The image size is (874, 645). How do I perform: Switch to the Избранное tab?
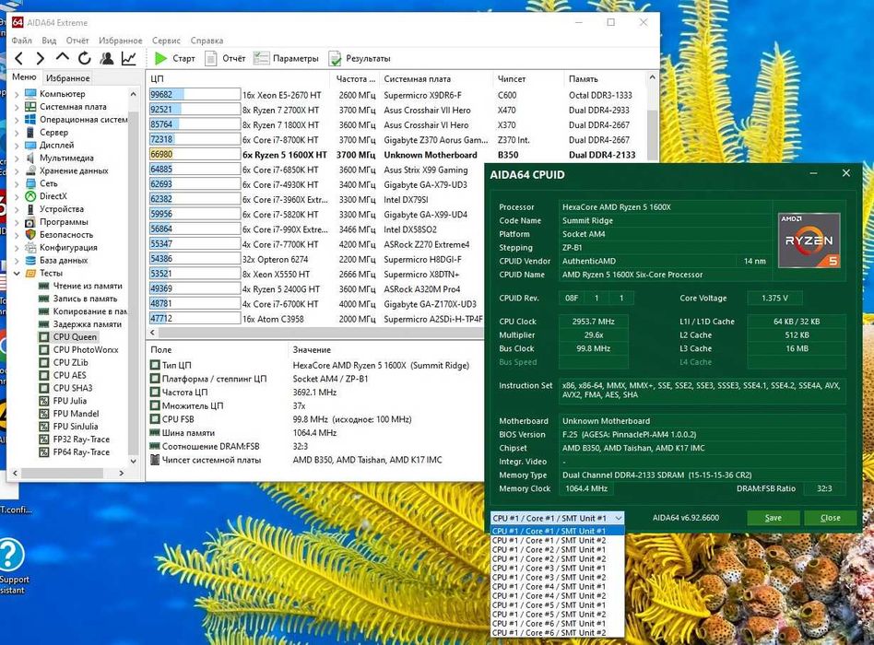point(67,78)
